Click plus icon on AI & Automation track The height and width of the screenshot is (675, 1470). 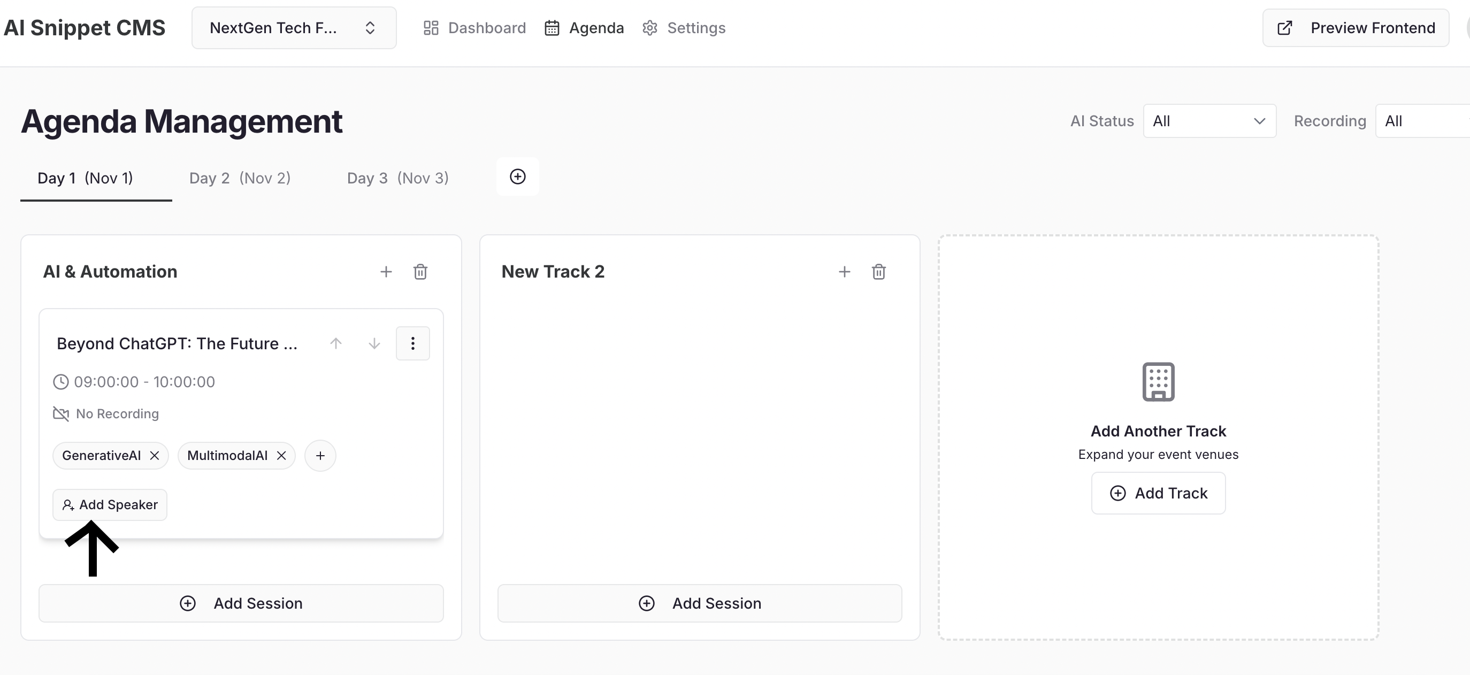386,272
